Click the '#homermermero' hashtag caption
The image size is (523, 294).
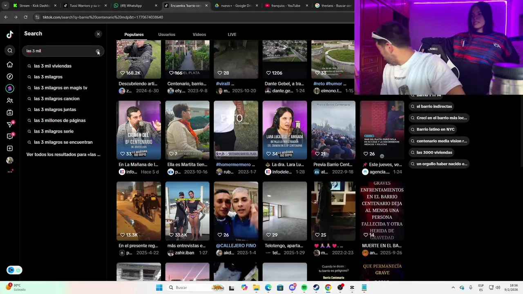235,165
